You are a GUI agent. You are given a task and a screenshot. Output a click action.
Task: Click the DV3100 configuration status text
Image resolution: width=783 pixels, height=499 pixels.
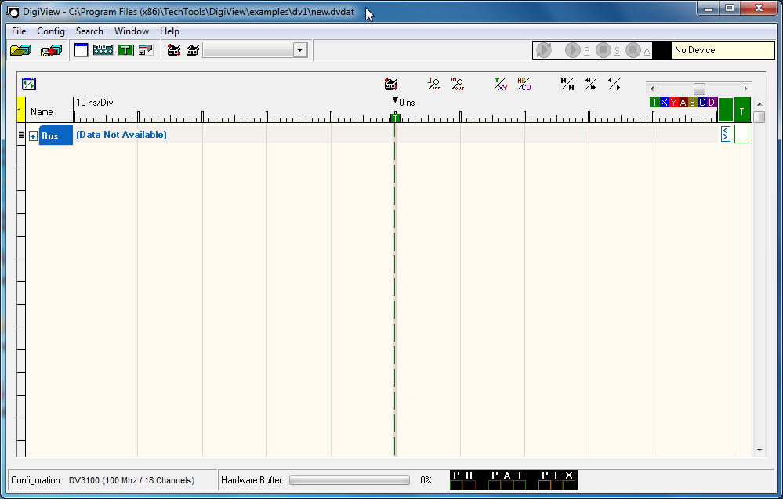[x=132, y=480]
